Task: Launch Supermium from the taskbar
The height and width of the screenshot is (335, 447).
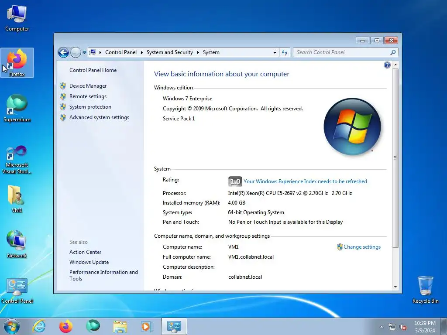Action: click(x=93, y=326)
